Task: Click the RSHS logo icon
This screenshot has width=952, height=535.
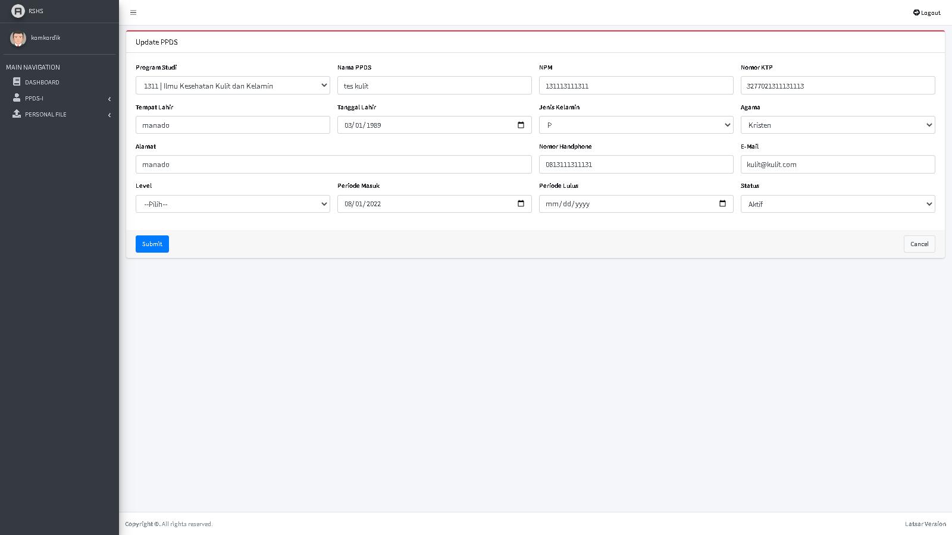Action: coord(18,11)
